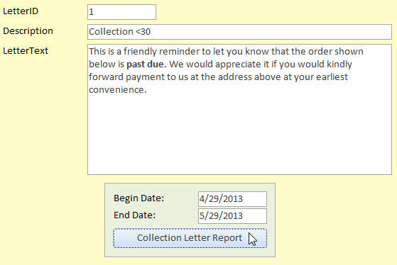Focus the End Date field showing 5/29/2013
Image resolution: width=397 pixels, height=265 pixels.
click(232, 216)
